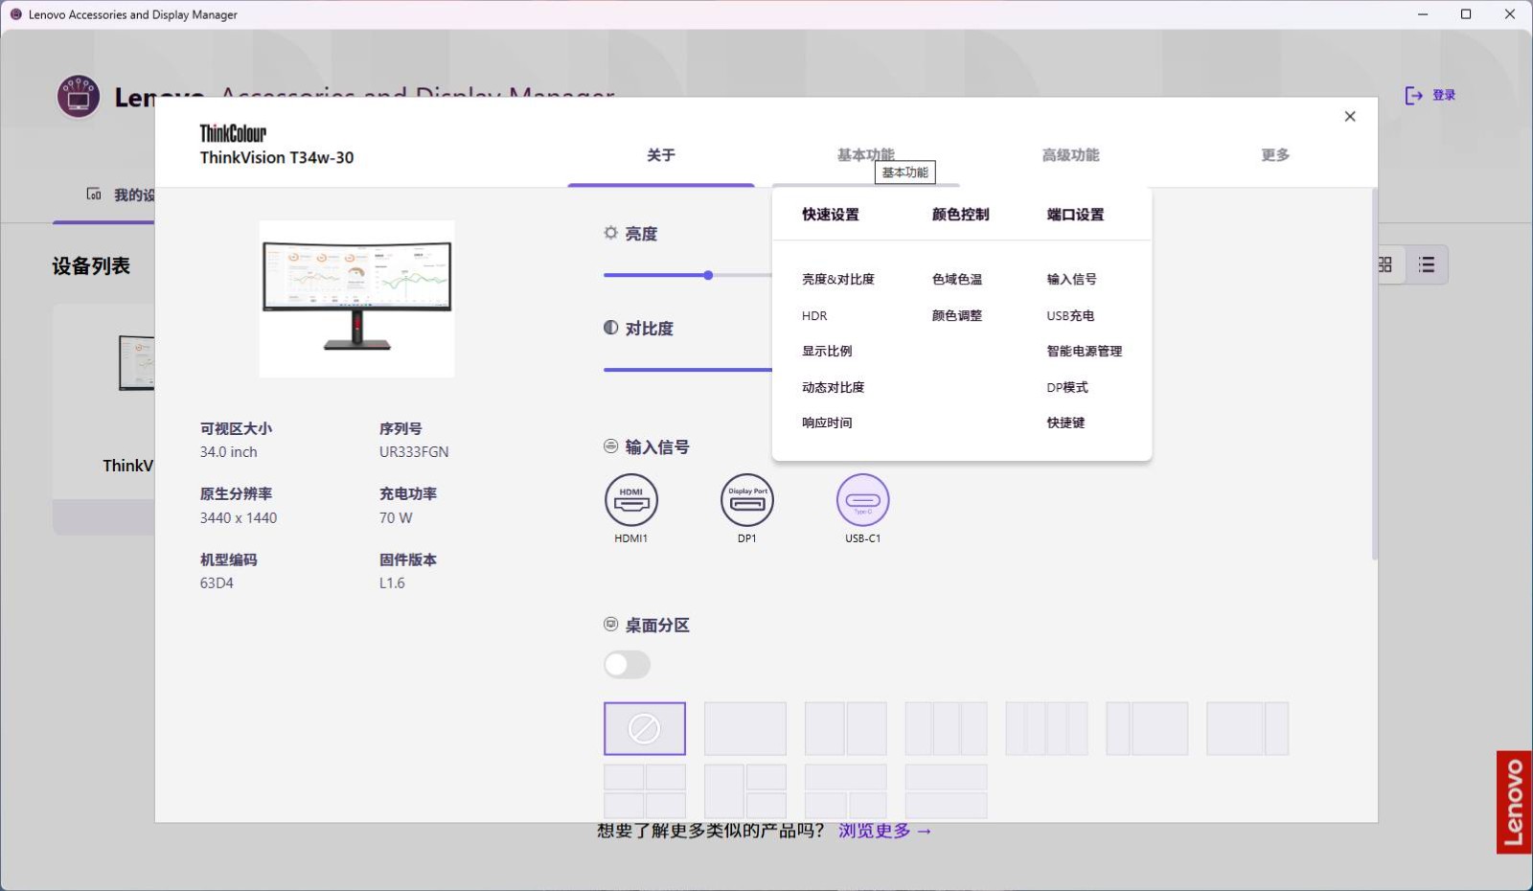Image resolution: width=1533 pixels, height=891 pixels.
Task: Click the dialog vertical scrollbar
Action: tap(1375, 374)
